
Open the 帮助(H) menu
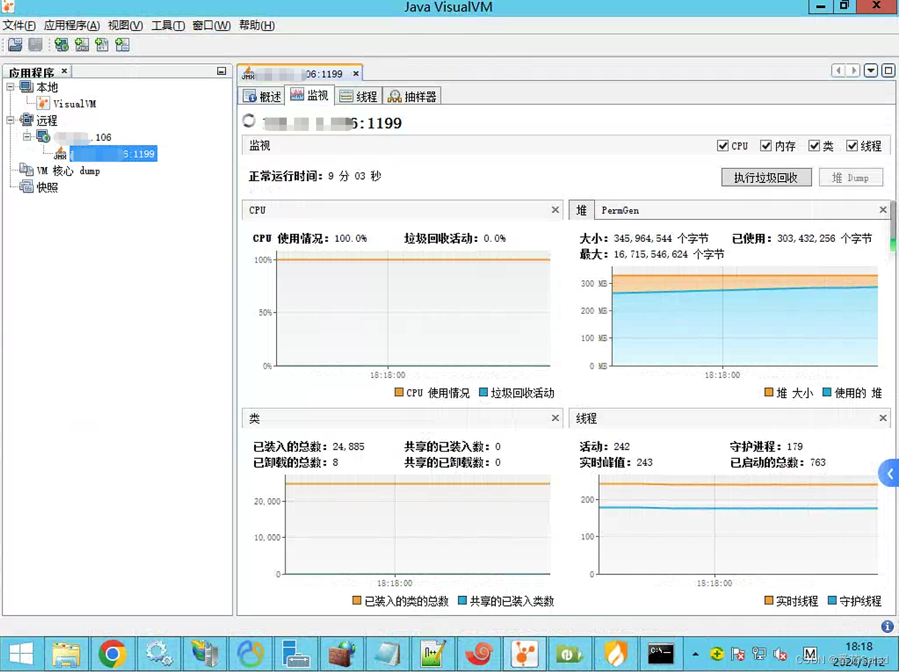(257, 25)
